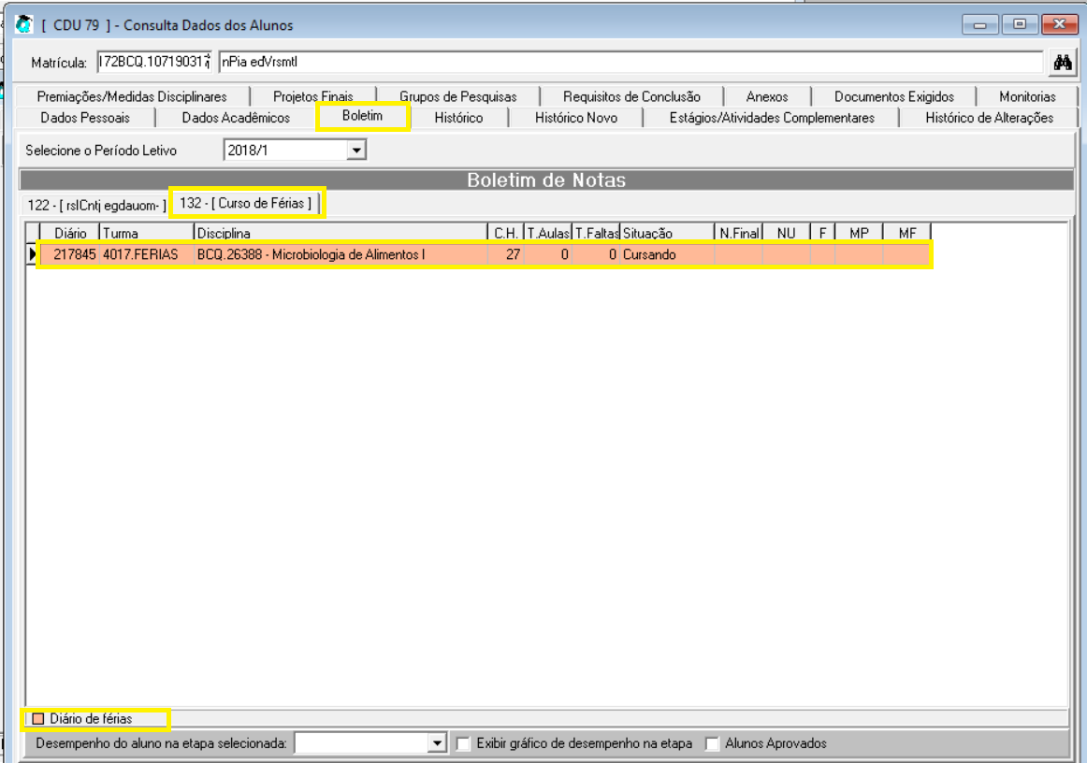Click the row indicator arrow in grid
Image resolution: width=1087 pixels, height=763 pixels.
click(31, 254)
